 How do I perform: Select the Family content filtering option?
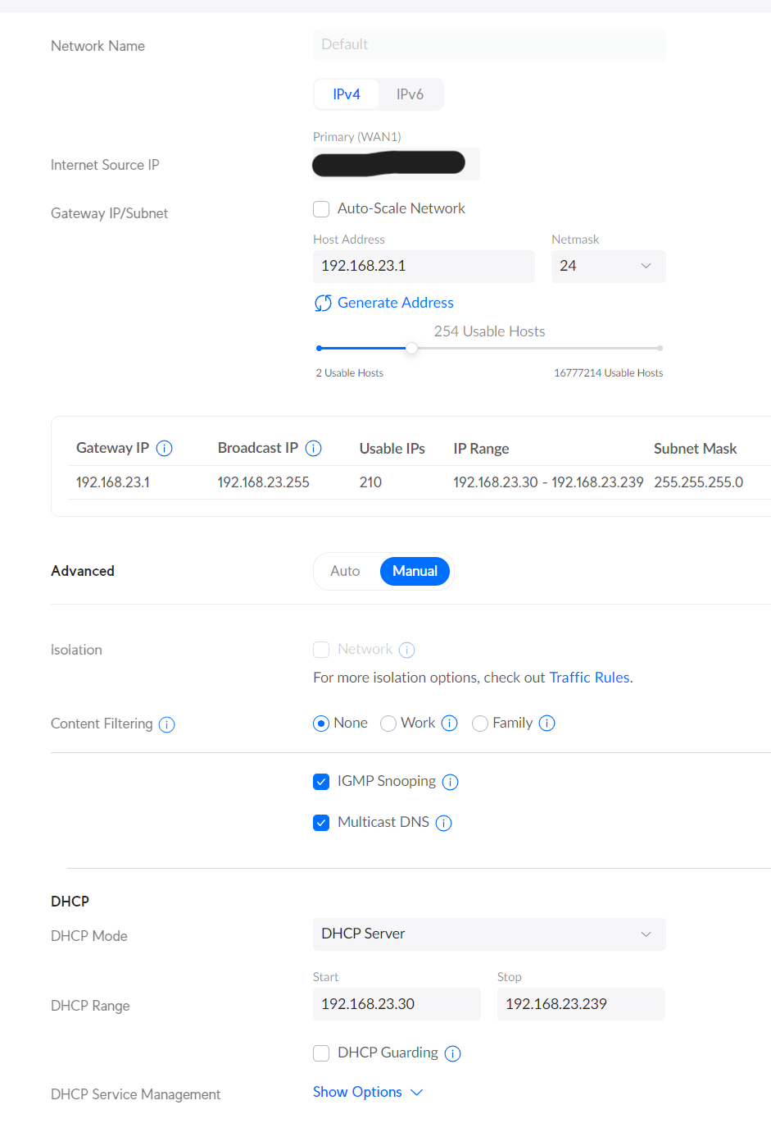(480, 723)
